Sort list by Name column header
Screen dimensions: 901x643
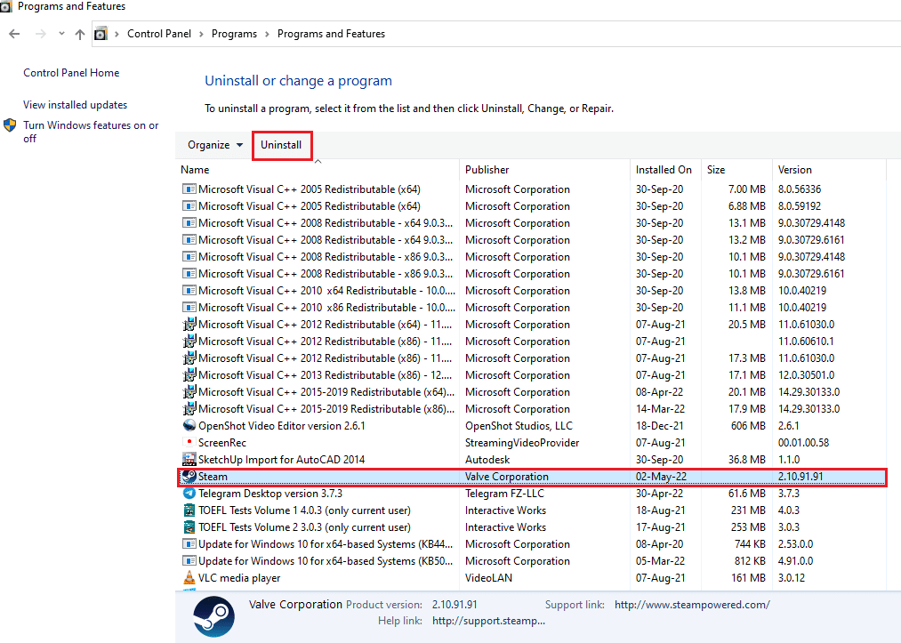(195, 170)
